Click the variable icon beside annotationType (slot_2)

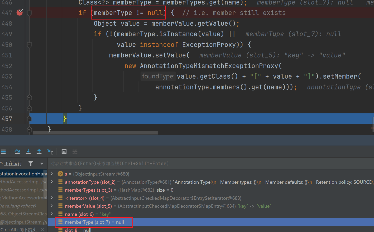(60, 182)
